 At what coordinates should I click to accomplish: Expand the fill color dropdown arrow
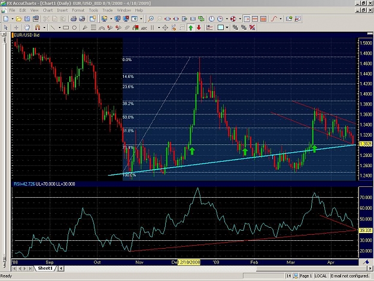coord(227,28)
